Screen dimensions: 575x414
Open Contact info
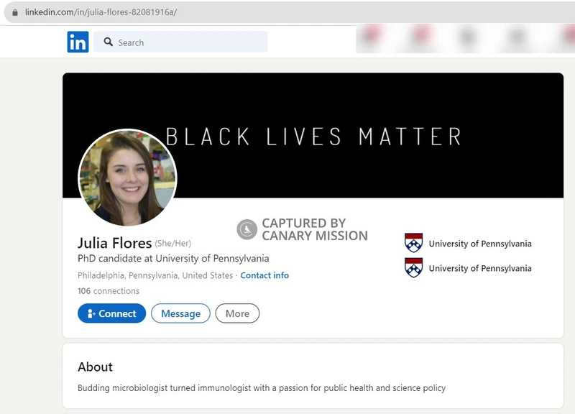(264, 275)
